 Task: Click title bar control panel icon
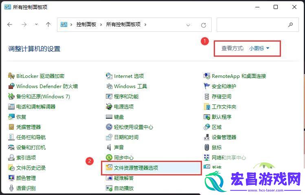8,7
